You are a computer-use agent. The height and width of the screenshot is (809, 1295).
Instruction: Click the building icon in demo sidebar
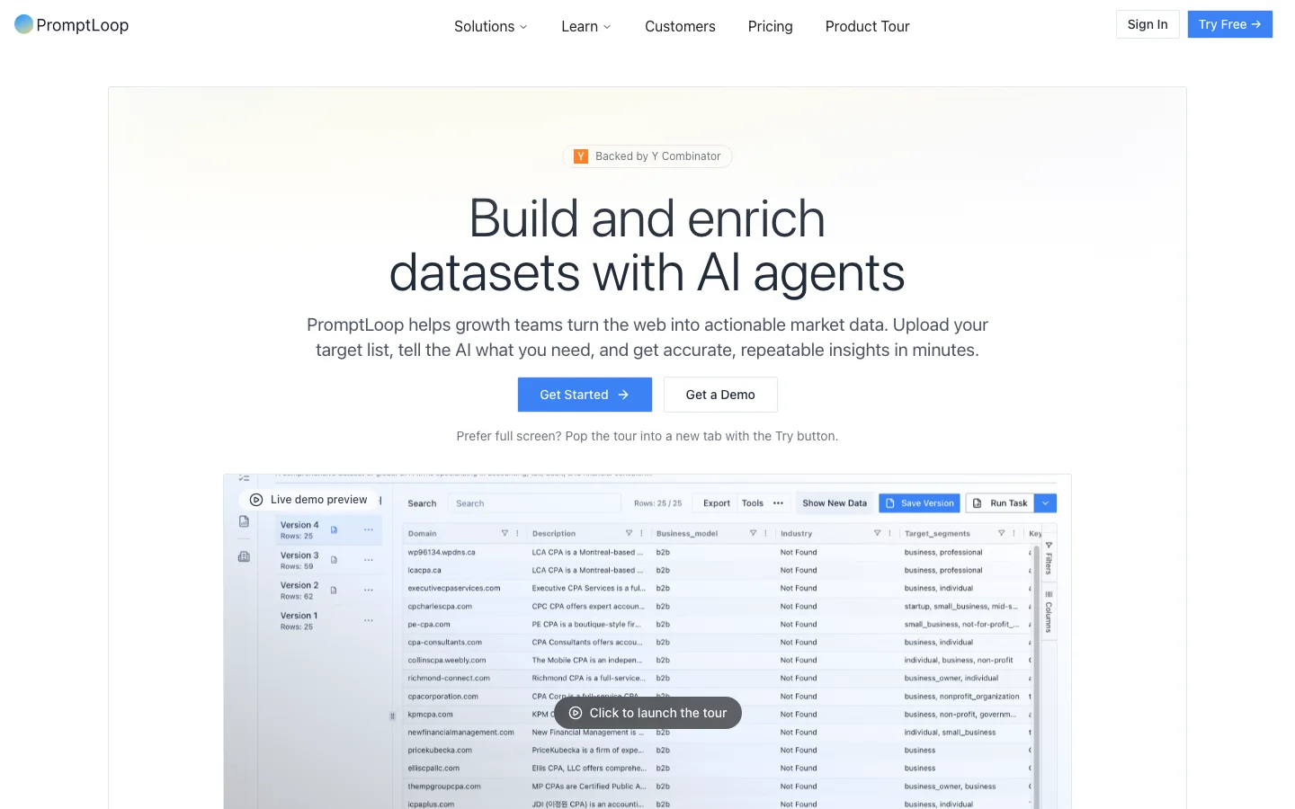point(244,556)
